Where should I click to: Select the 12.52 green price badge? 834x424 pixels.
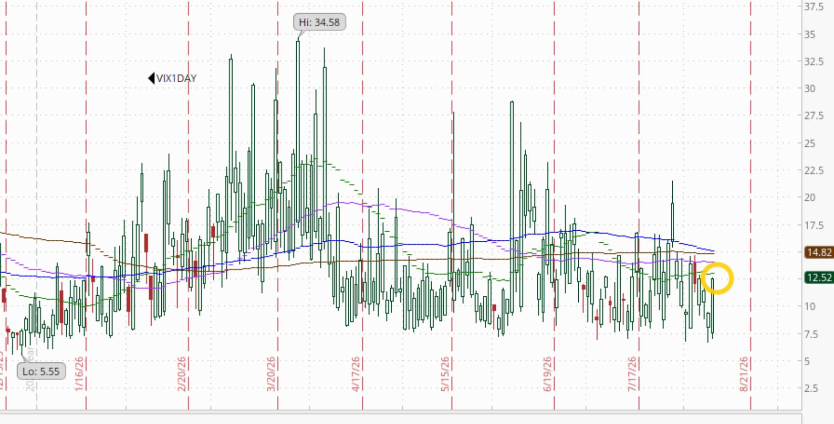tap(818, 278)
